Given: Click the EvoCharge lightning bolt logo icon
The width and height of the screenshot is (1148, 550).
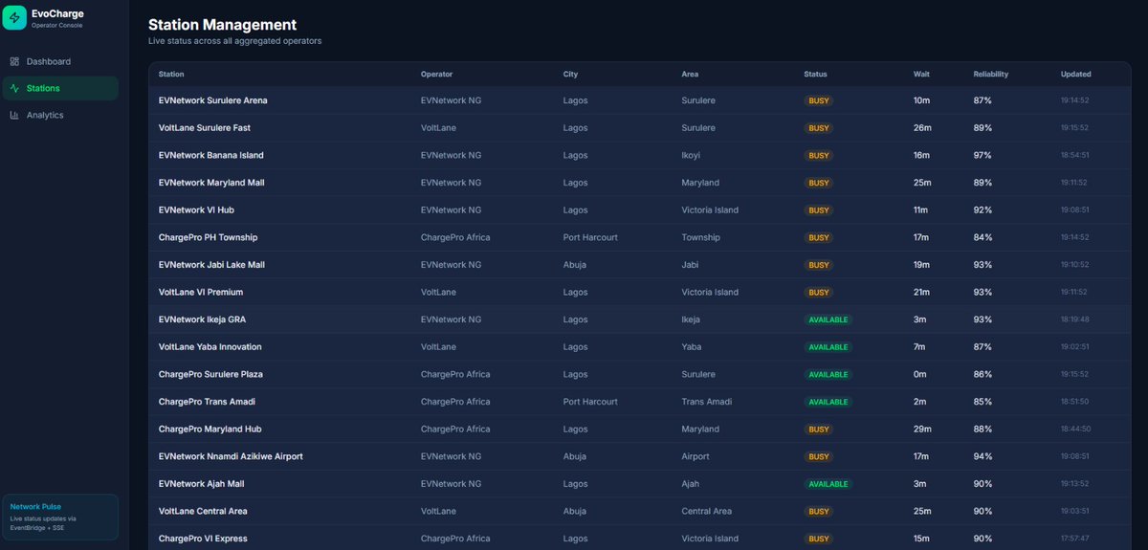Looking at the screenshot, I should tap(14, 18).
